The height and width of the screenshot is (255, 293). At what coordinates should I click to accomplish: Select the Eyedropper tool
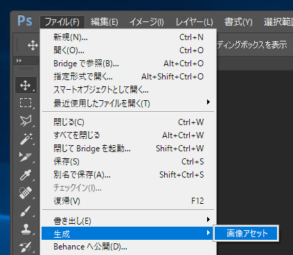[x=26, y=175]
